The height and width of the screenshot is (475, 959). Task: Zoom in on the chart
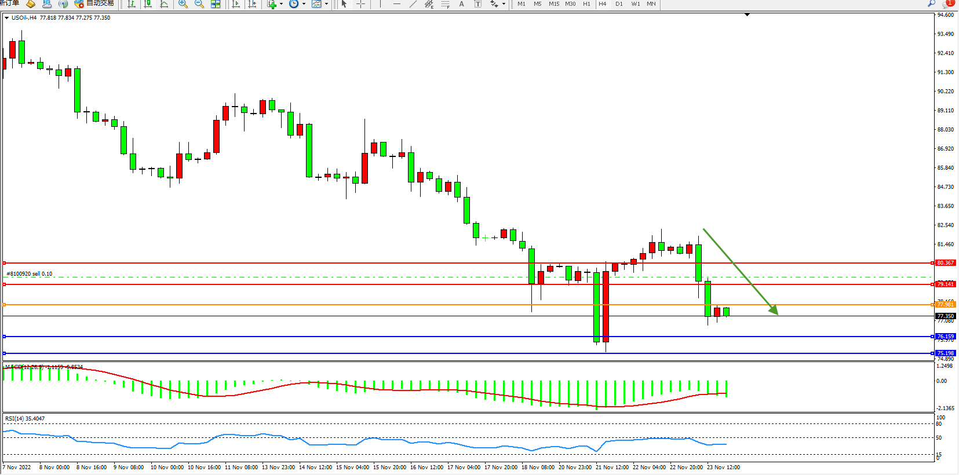coord(183,4)
